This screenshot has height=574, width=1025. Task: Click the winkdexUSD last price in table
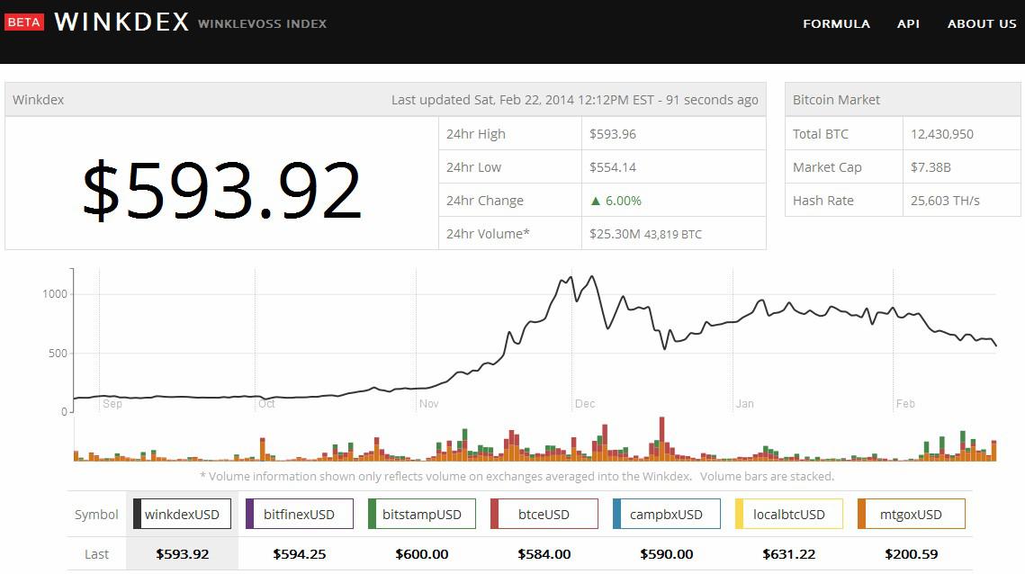(183, 554)
